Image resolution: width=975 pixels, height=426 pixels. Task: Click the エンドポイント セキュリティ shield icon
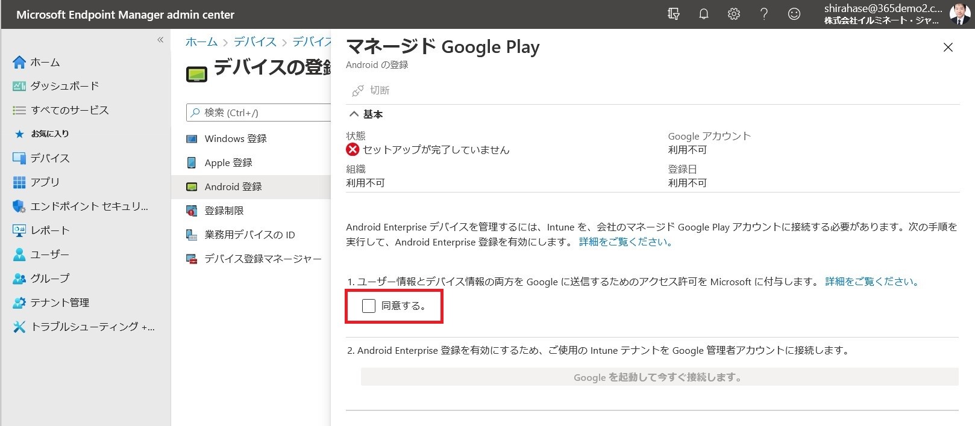(x=19, y=206)
